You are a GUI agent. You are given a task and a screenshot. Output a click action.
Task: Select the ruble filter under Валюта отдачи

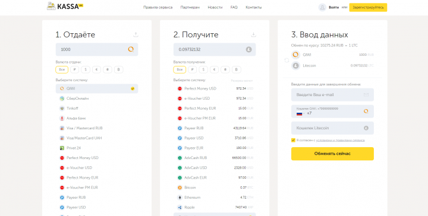click(x=74, y=70)
